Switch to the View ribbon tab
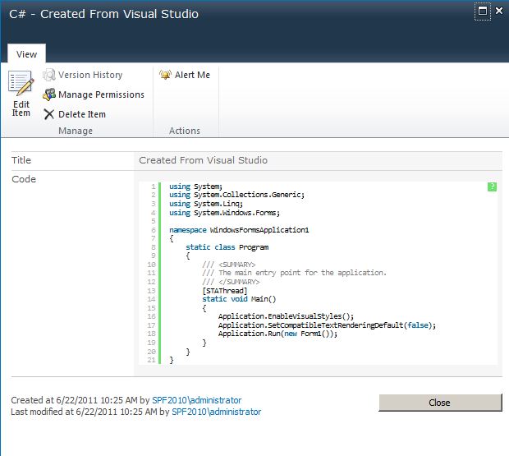509x456 pixels. pyautogui.click(x=26, y=54)
